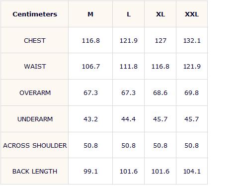Select chest value 127 for XL
This screenshot has height=186, width=241.
[161, 40]
